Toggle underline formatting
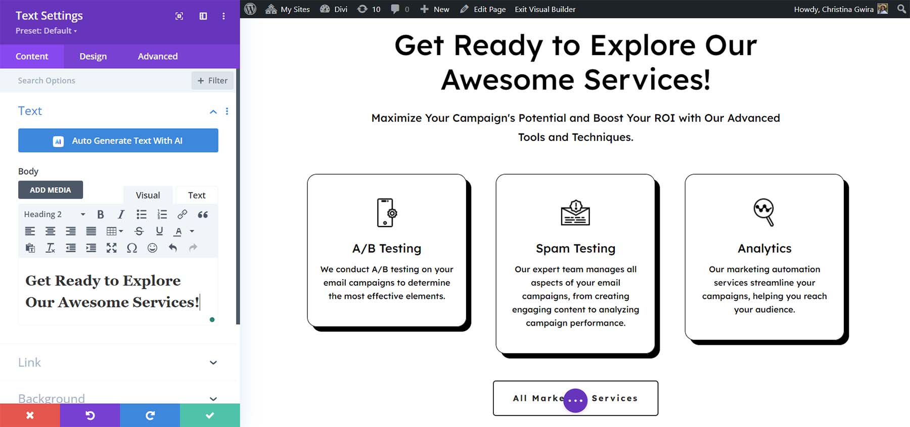This screenshot has width=910, height=427. coord(159,231)
